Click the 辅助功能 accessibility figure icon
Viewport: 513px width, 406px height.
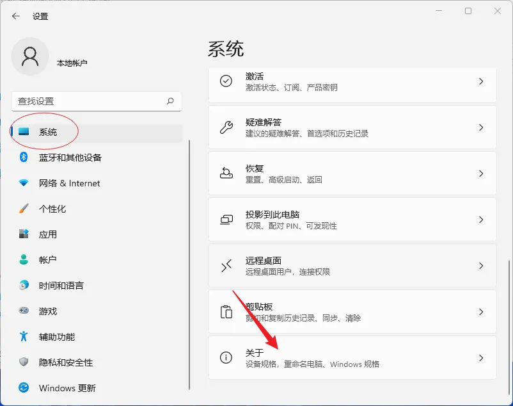[x=24, y=336]
